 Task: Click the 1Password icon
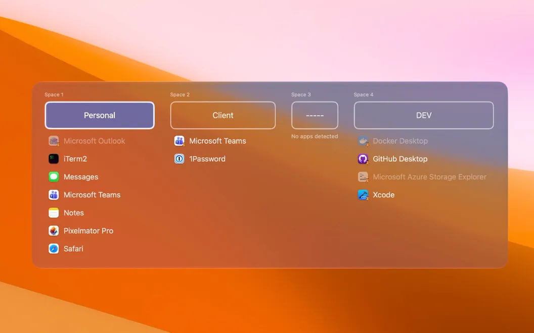click(x=179, y=159)
